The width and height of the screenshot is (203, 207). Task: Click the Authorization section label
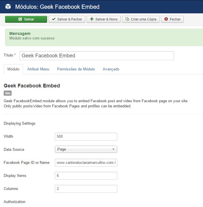pos(14,202)
